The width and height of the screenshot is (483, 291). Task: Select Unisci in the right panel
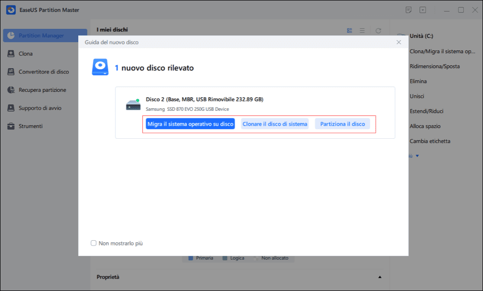[417, 96]
